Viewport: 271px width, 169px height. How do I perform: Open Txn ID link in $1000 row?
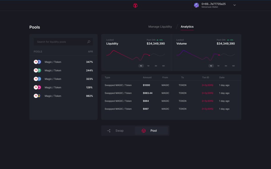coord(207,85)
